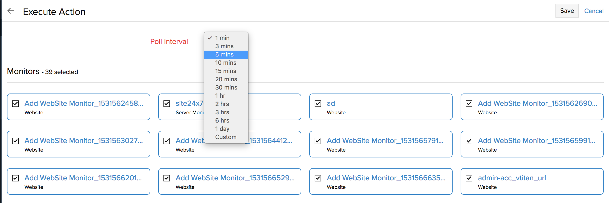609x203 pixels.
Task: Cancel the execute action
Action: (x=594, y=11)
